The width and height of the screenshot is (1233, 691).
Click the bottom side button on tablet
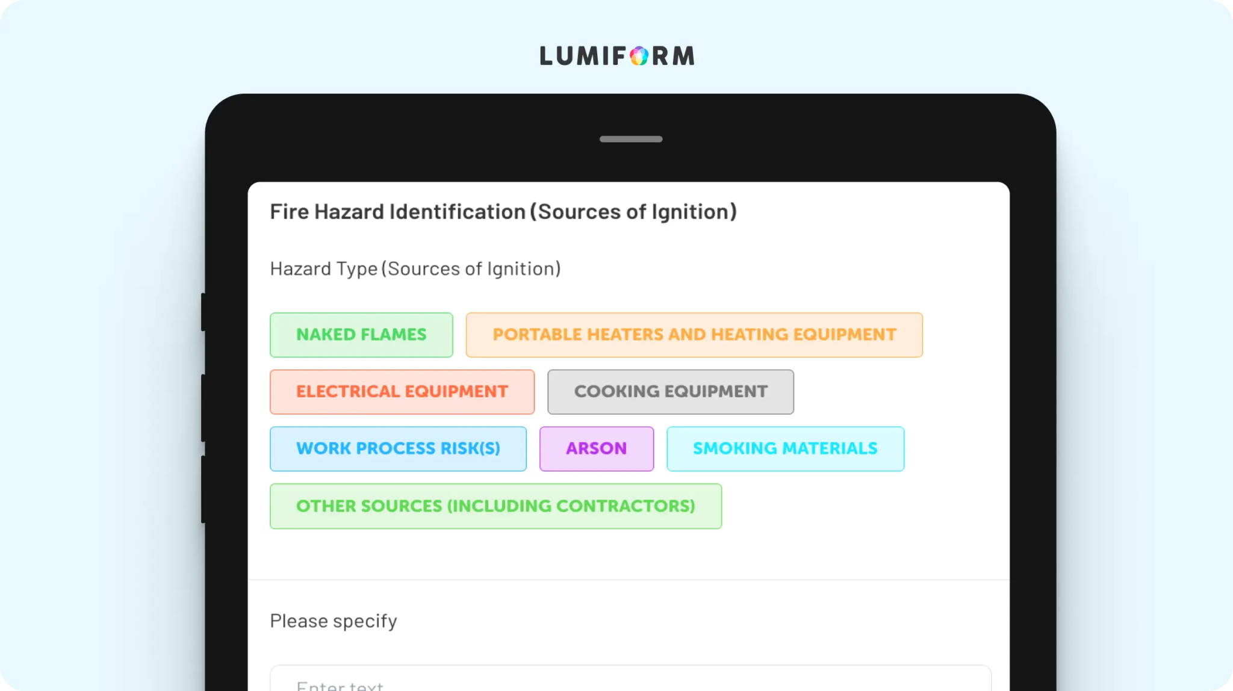pyautogui.click(x=203, y=489)
